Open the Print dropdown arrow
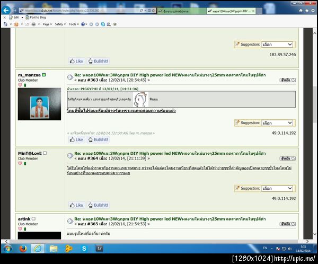 click(39, 24)
